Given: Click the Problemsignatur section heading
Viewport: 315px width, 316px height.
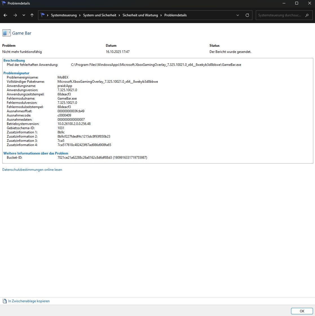Looking at the screenshot, I should pos(16,73).
